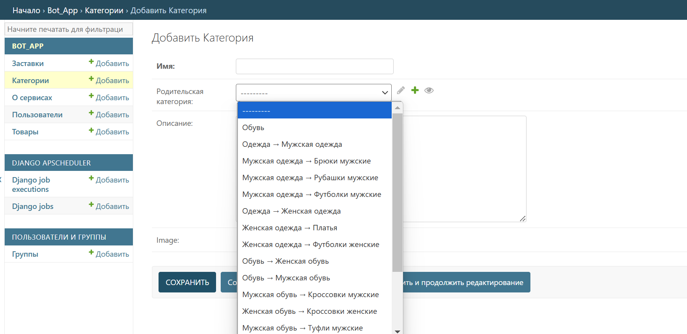
Task: Click the green plus icon beside parent category
Action: (415, 90)
